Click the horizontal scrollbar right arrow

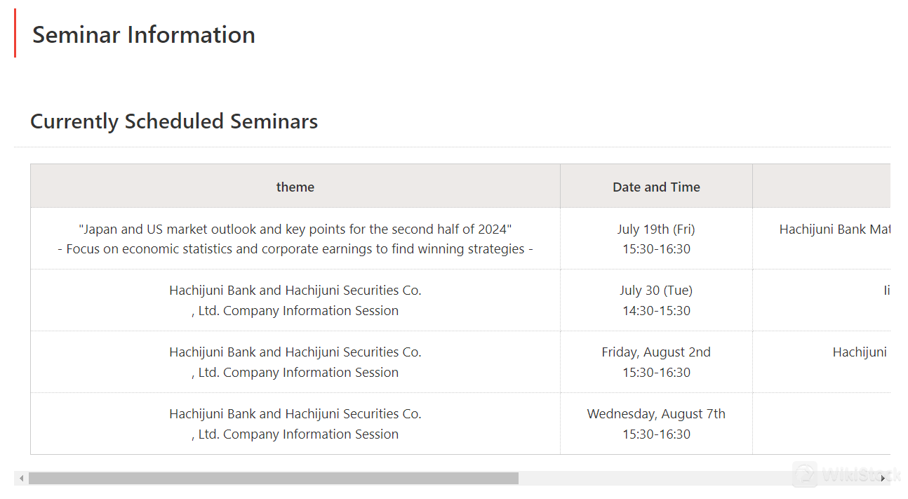coord(883,479)
